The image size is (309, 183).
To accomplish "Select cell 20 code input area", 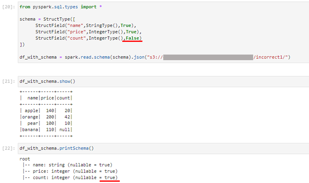I will (163, 32).
